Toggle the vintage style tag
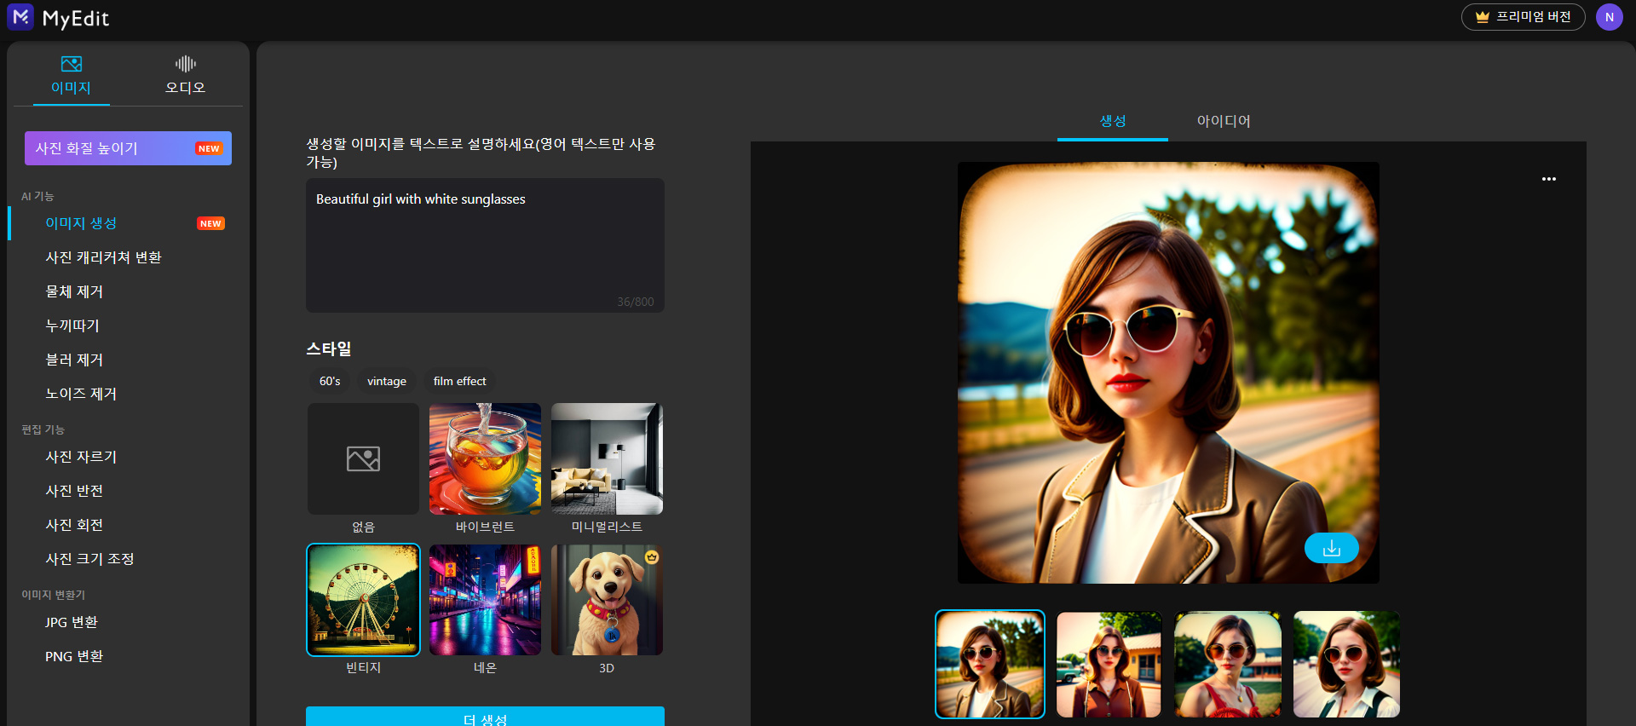Screen dimensions: 1636x726 point(387,381)
